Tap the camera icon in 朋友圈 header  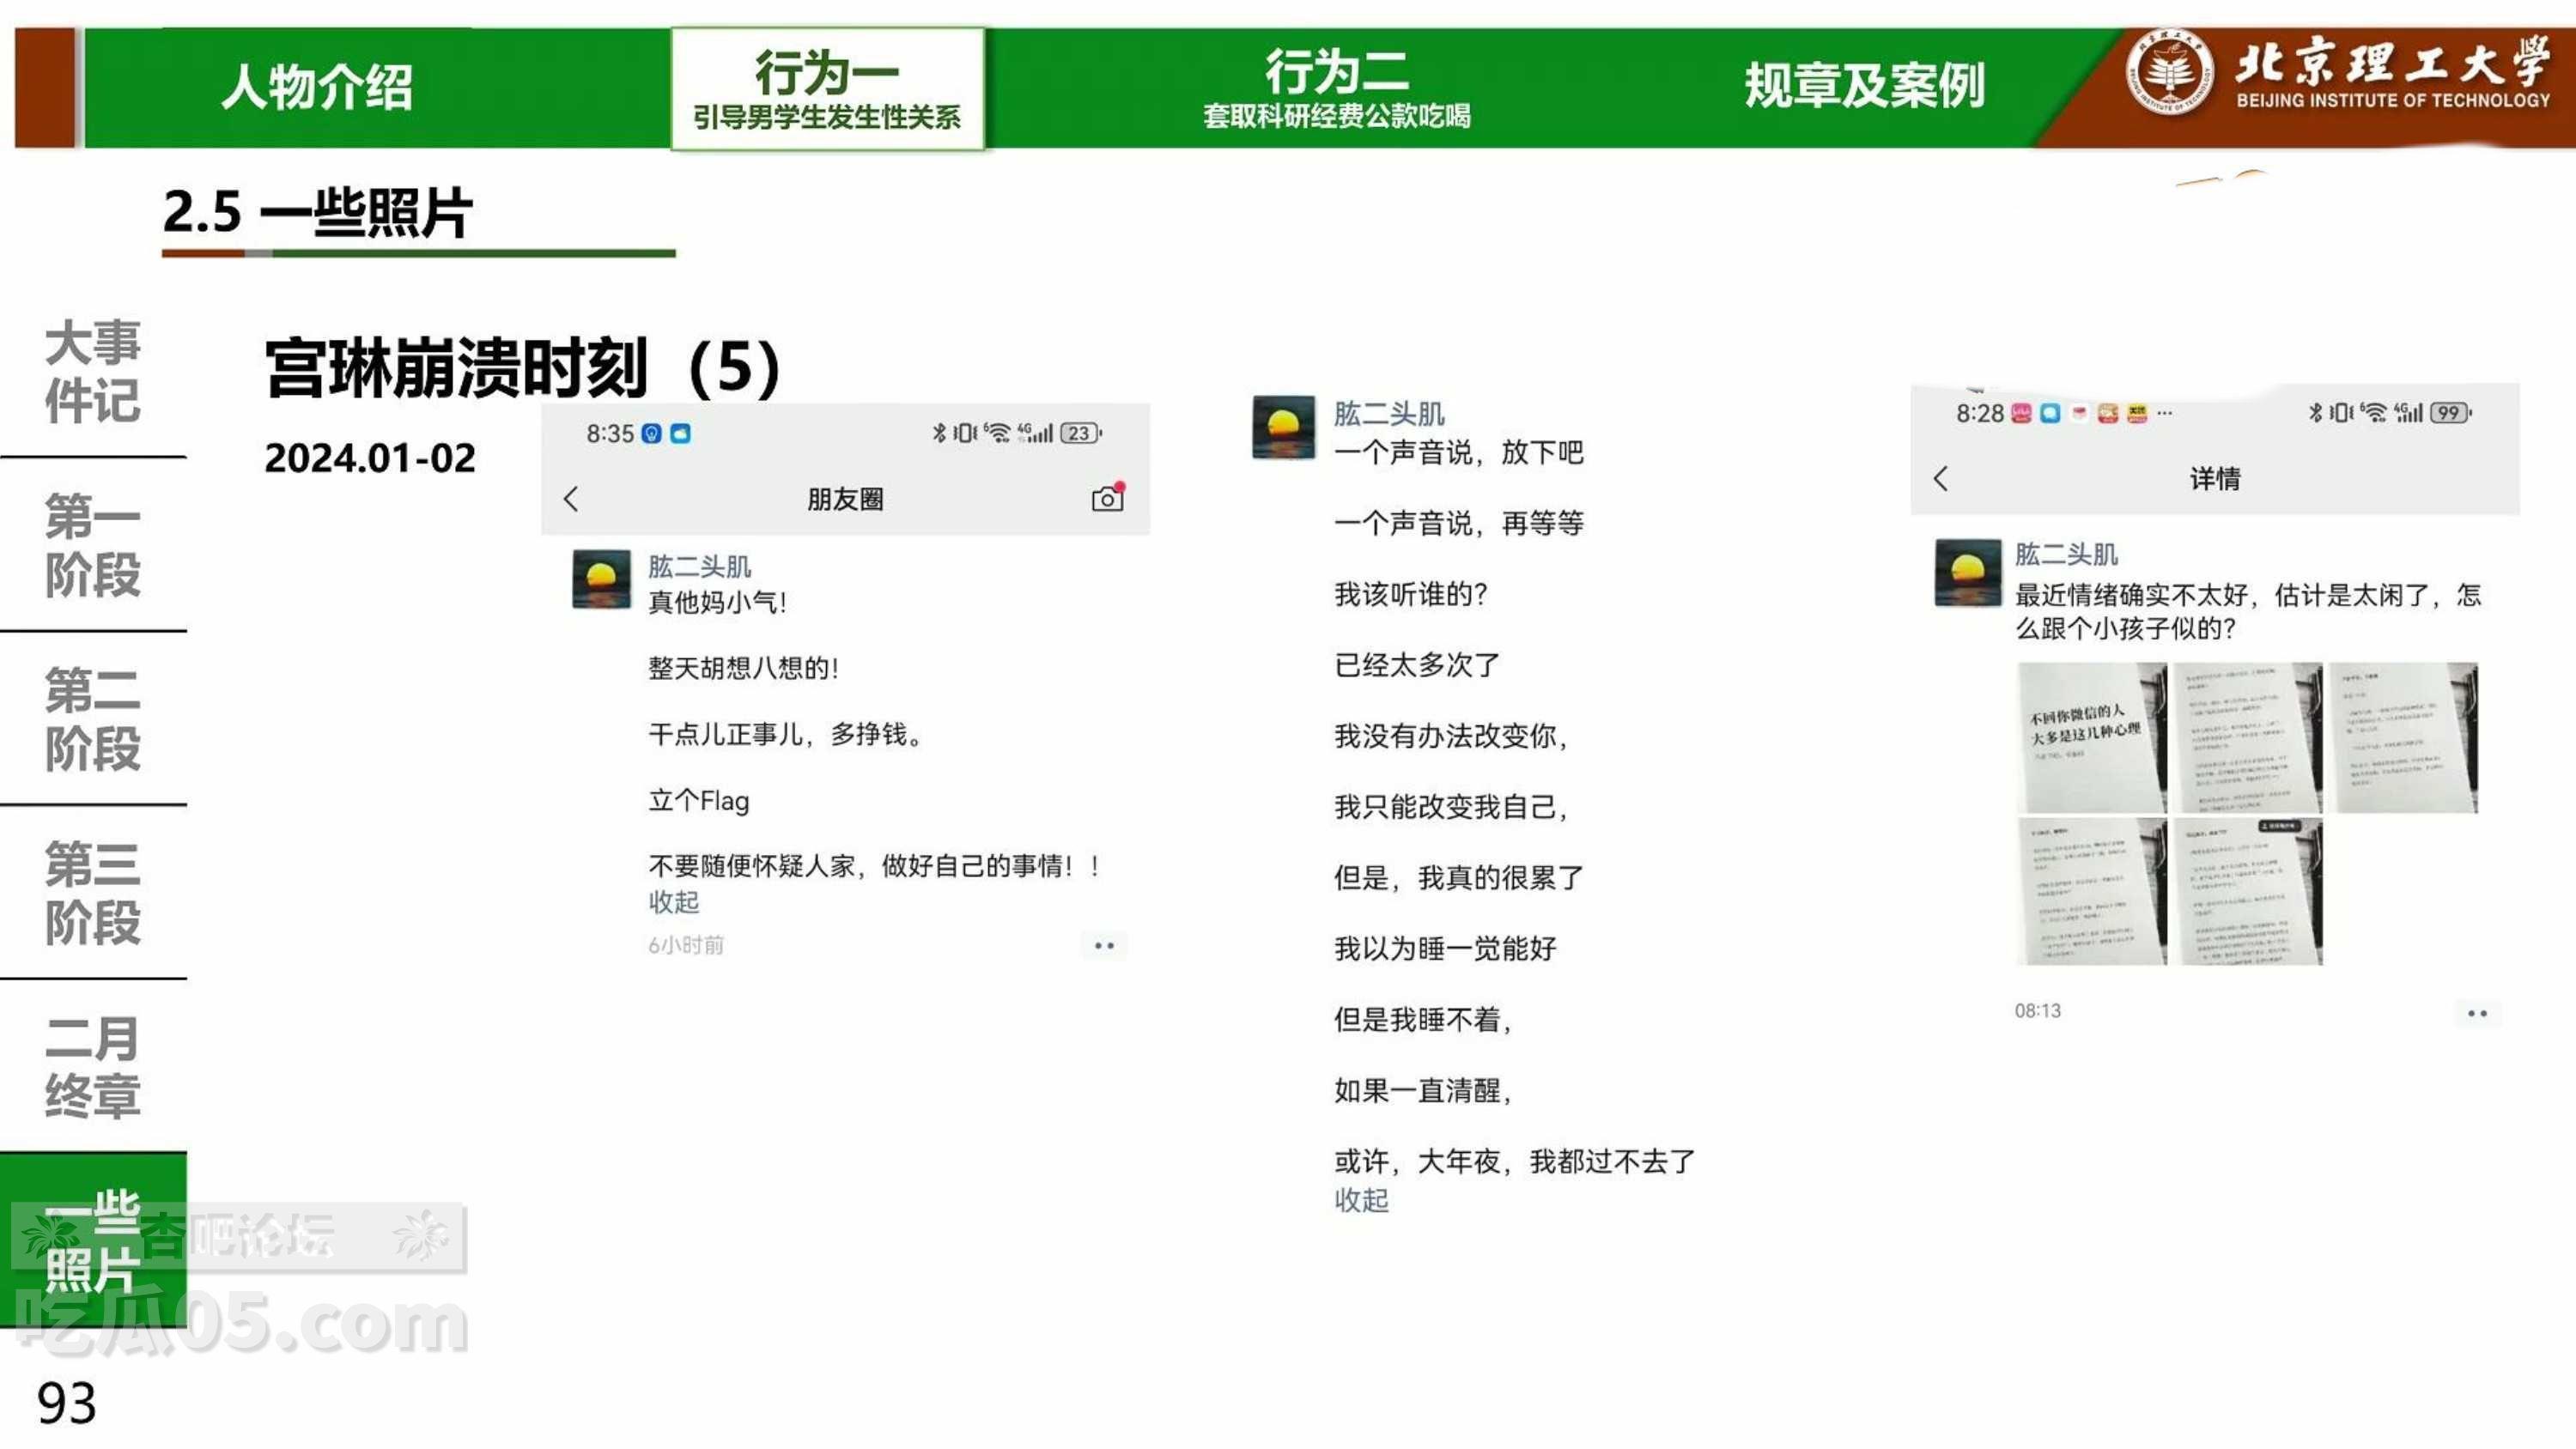pyautogui.click(x=1106, y=498)
